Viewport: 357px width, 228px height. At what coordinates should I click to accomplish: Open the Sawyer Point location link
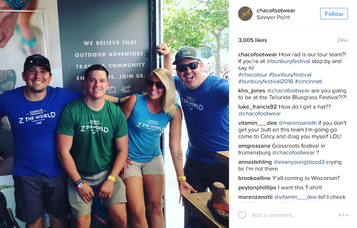pyautogui.click(x=273, y=17)
